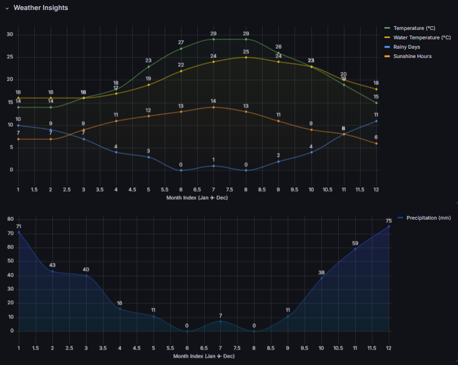Click the January precipitation point labeled 71
Screen dimensions: 458x365
pos(19,232)
